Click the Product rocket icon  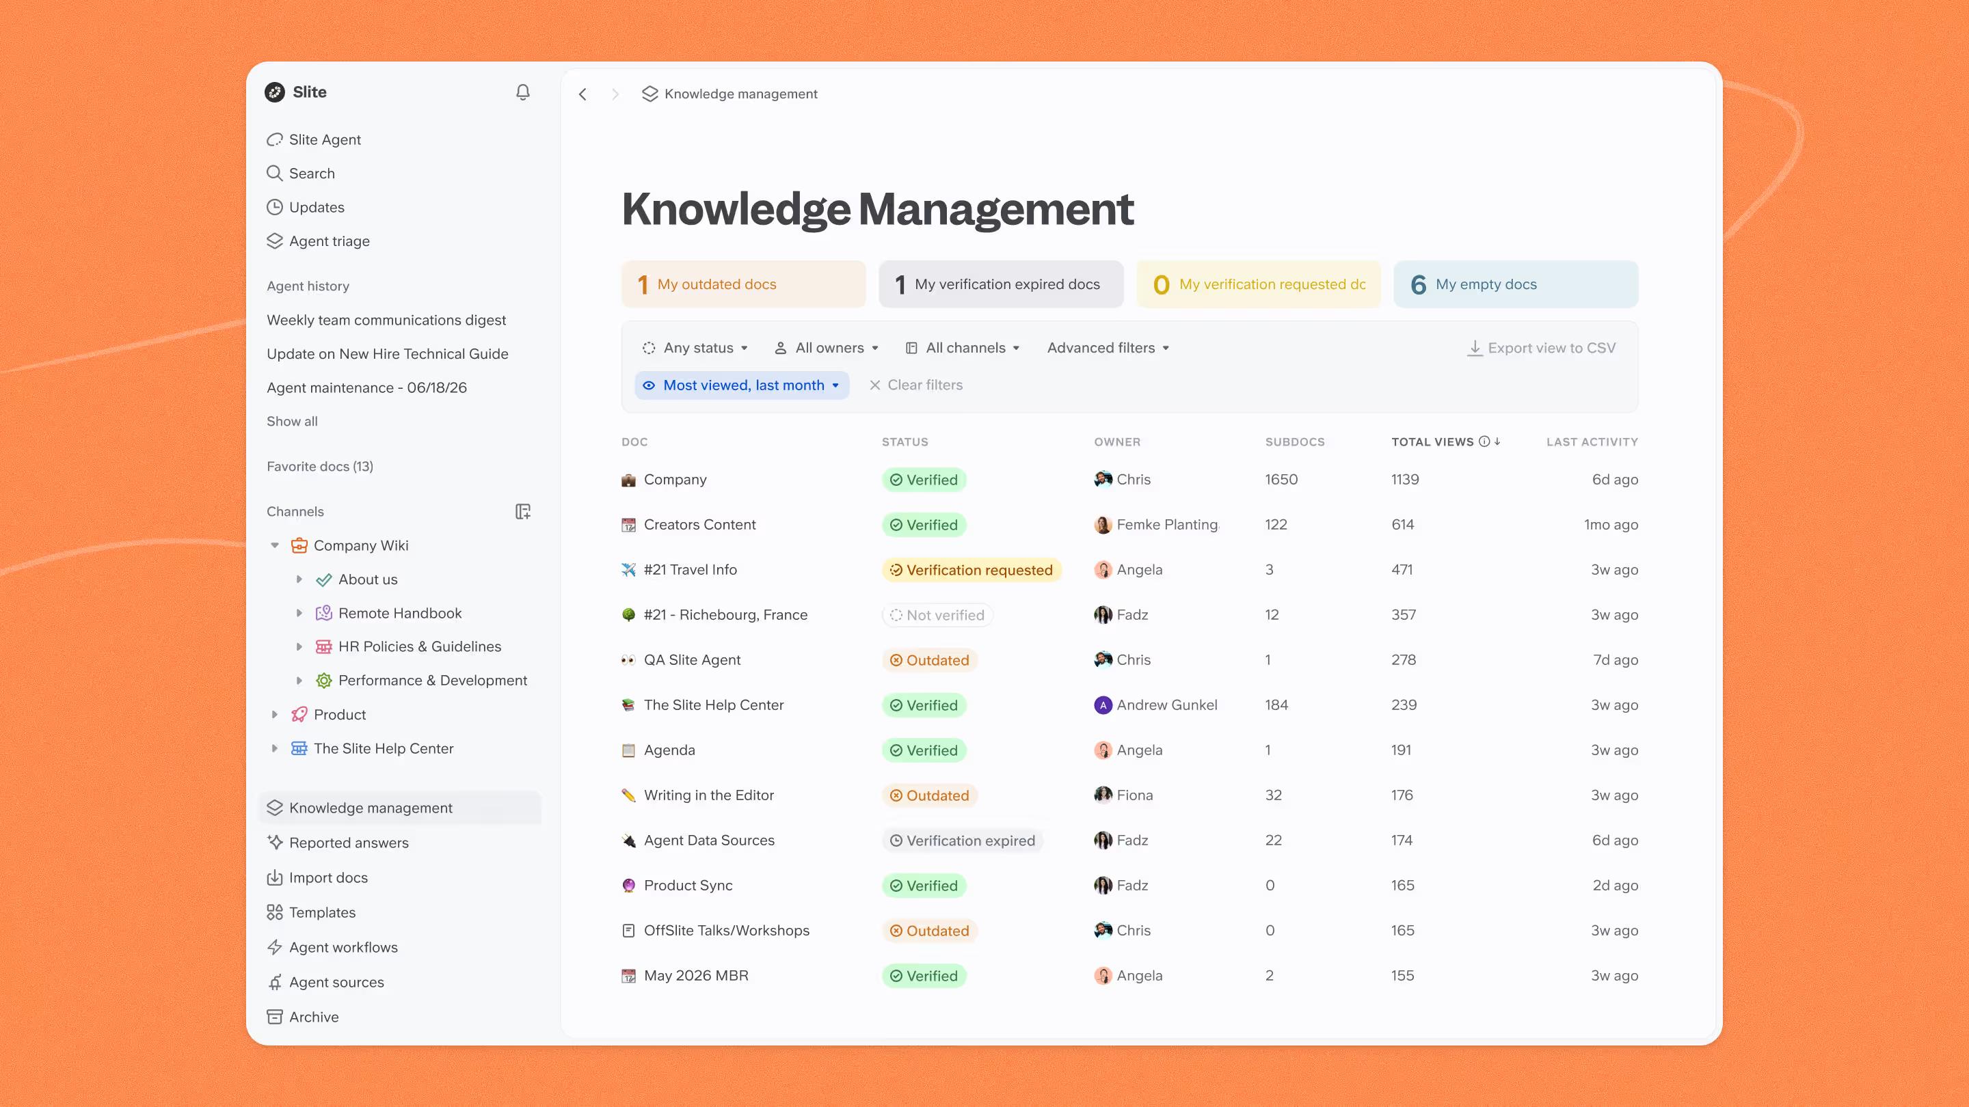(299, 714)
